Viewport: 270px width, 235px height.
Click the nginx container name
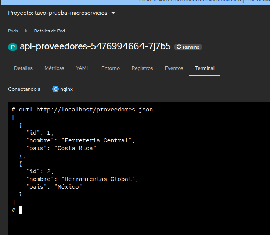(x=66, y=89)
